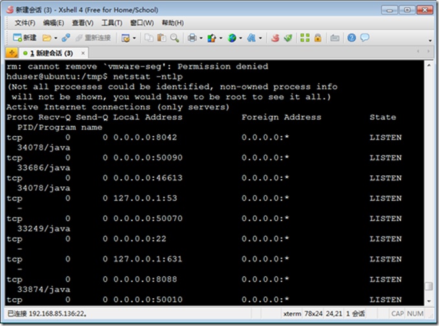
Task: Expand the Font dropdown arrow
Action: click(x=260, y=38)
